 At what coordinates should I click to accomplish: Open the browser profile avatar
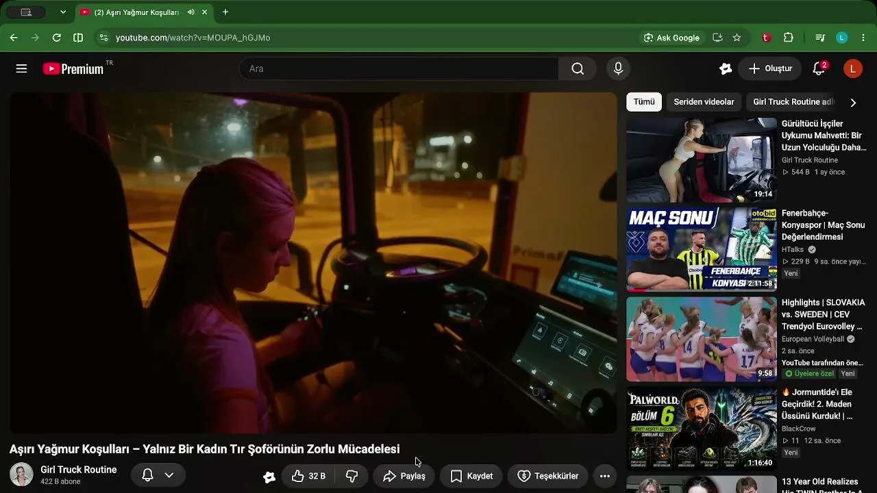tap(842, 38)
